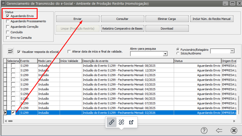The width and height of the screenshot is (242, 136).
Task: Check Alterar data de início e final
Action: coord(69,52)
